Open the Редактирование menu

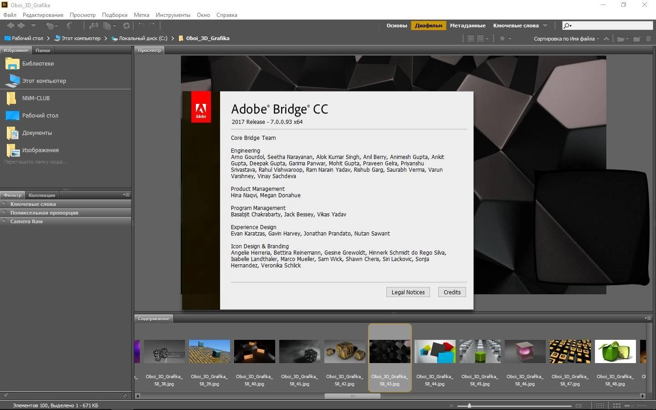[43, 15]
